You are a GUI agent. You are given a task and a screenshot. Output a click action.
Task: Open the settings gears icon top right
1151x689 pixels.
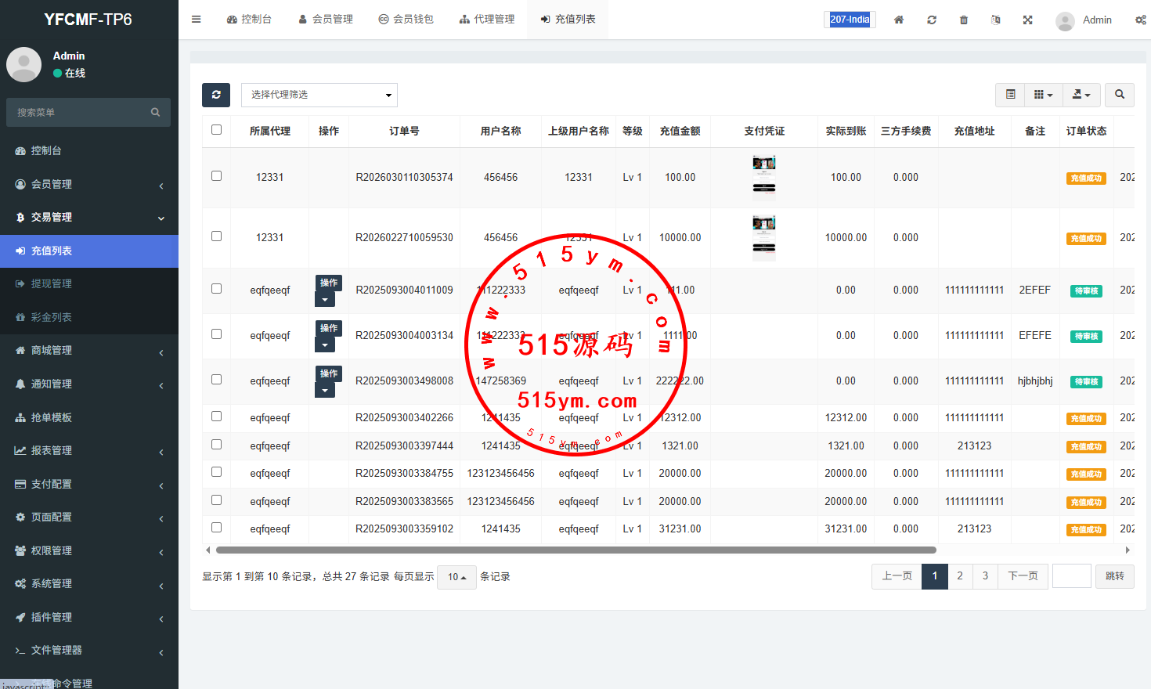tap(1140, 20)
